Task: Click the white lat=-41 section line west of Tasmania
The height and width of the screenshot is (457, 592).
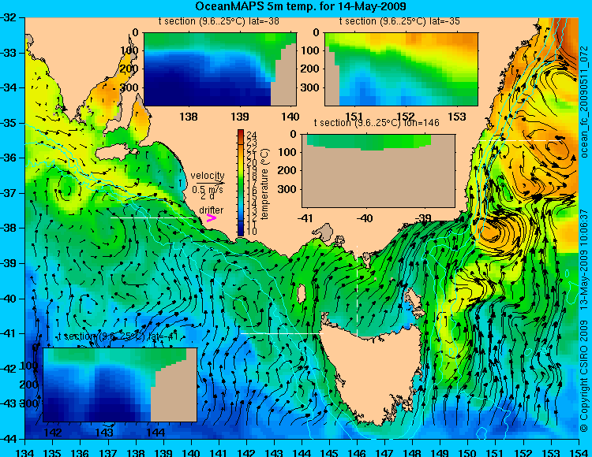Action: pos(282,333)
